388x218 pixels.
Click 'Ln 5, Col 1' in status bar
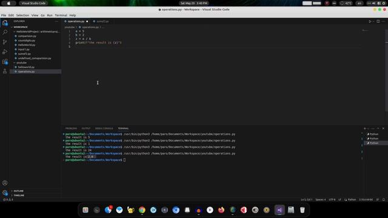pos(307,199)
